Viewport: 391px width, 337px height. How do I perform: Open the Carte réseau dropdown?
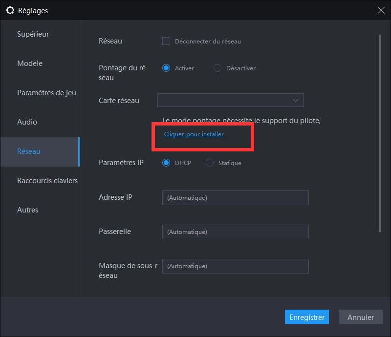tap(230, 100)
